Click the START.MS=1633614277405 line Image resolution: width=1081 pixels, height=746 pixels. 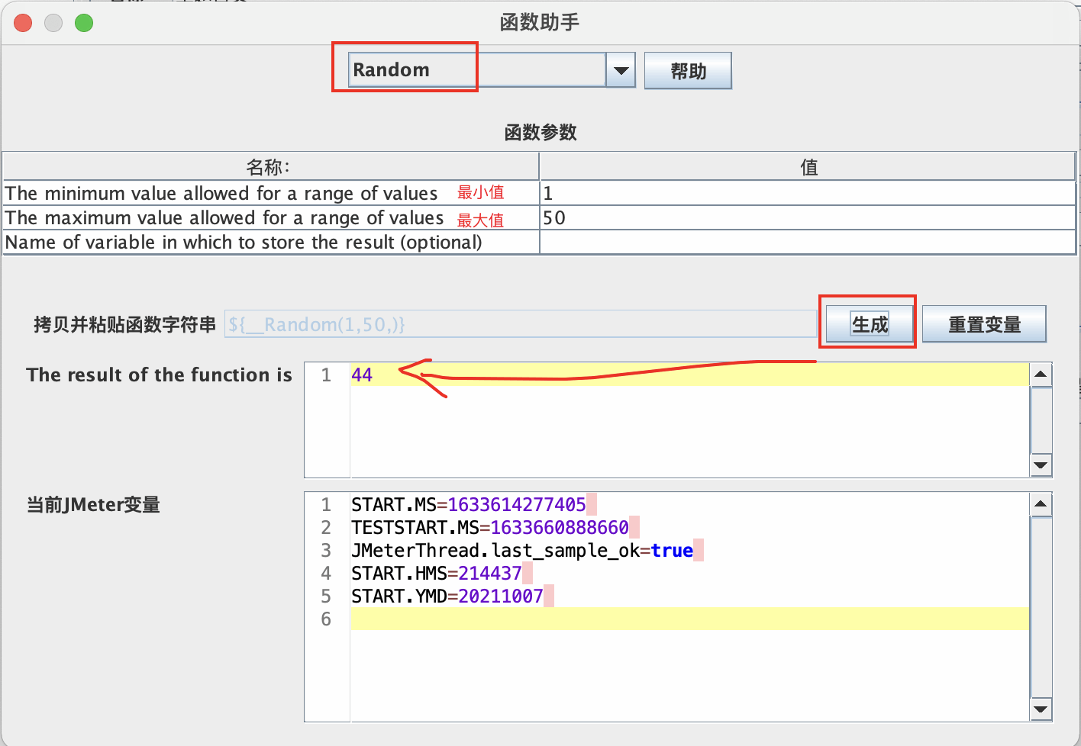(x=468, y=504)
